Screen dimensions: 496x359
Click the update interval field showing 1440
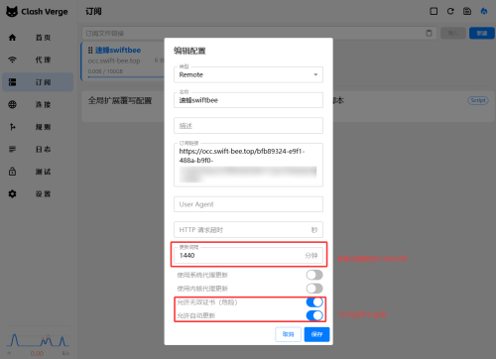[x=248, y=255]
